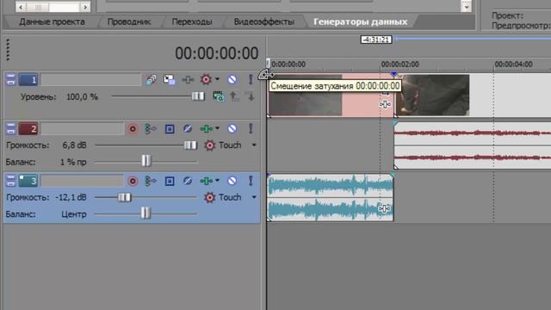Viewport: 551px width, 310px height.
Task: Expand track 1 automation settings dropdown arrow
Action: click(x=217, y=79)
